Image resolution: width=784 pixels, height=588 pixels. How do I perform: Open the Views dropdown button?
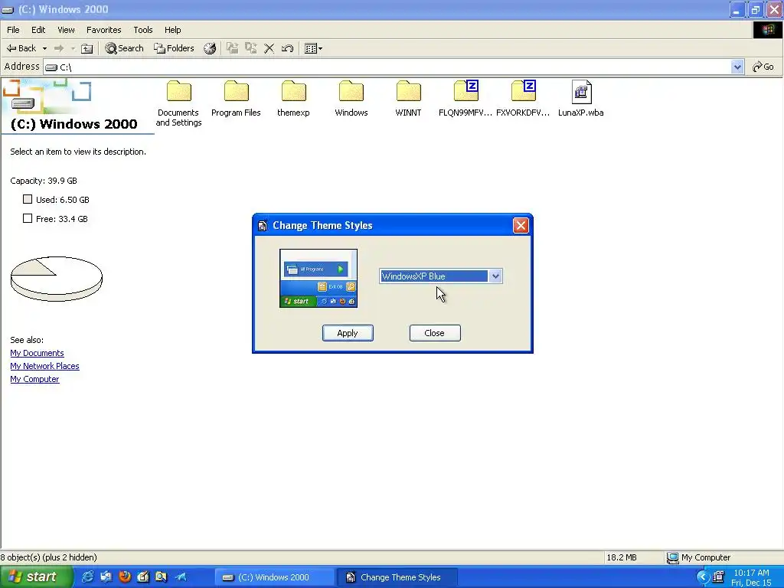(313, 48)
